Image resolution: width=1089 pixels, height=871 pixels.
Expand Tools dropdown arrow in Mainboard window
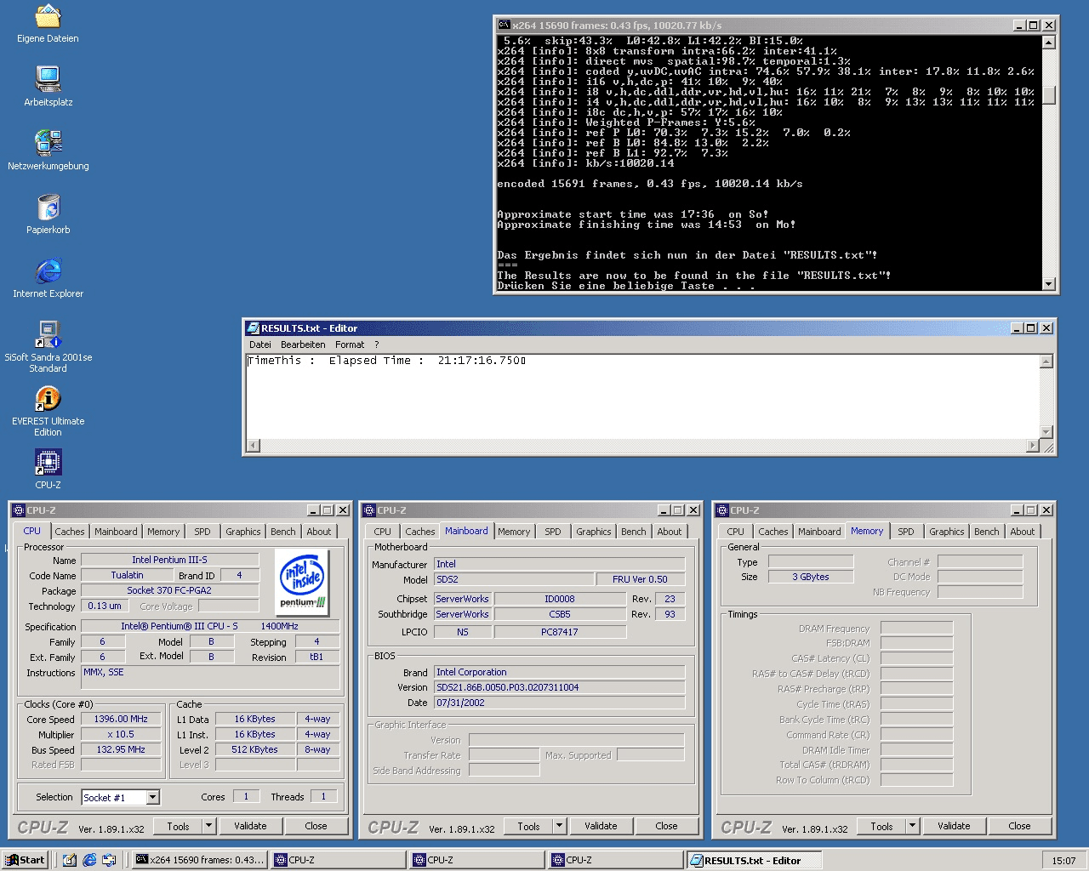(559, 826)
